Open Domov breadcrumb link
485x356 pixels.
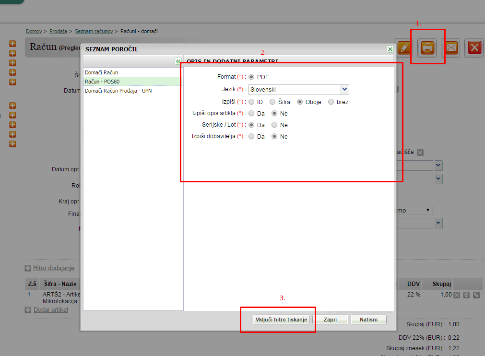[x=34, y=31]
